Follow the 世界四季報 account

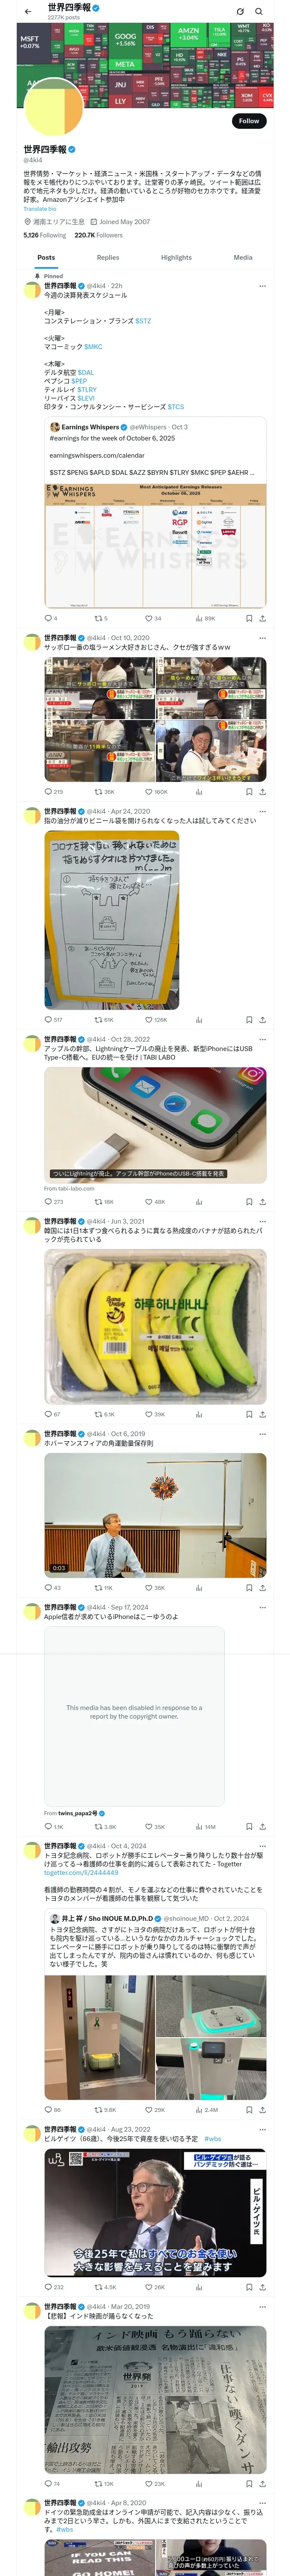249,121
